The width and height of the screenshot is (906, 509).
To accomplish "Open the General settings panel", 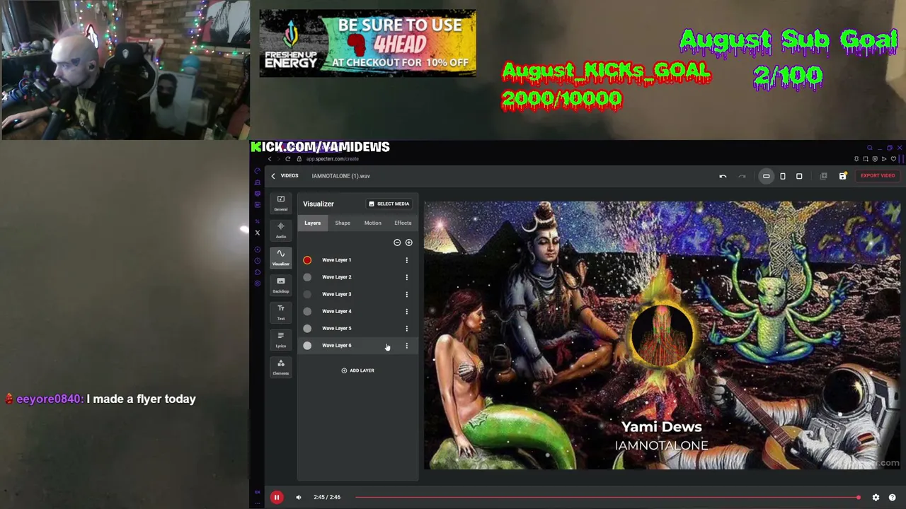I will tap(281, 203).
